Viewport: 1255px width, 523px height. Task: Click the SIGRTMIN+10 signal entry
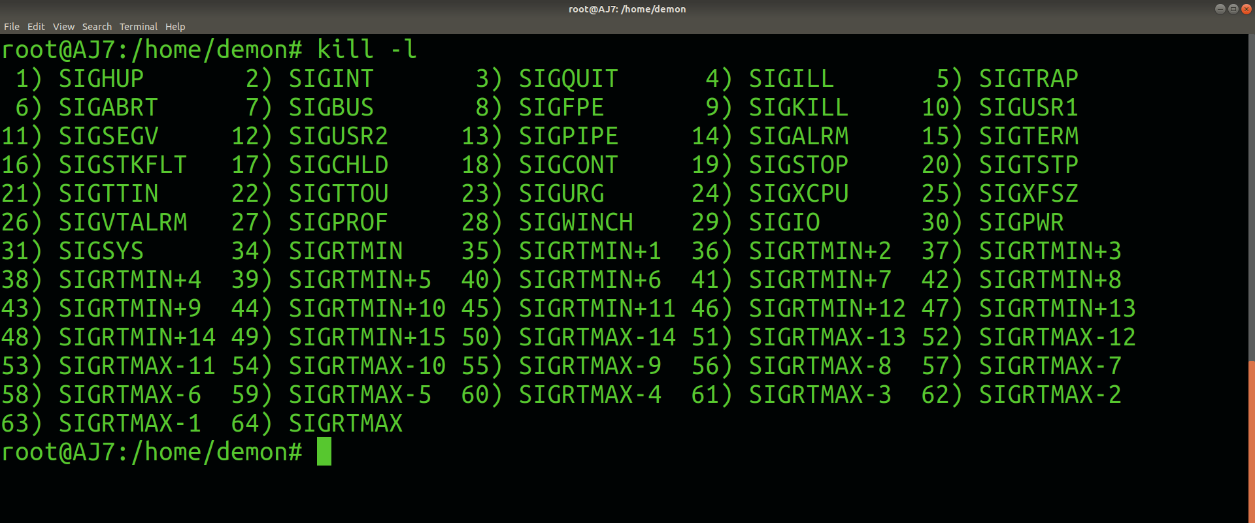point(367,308)
